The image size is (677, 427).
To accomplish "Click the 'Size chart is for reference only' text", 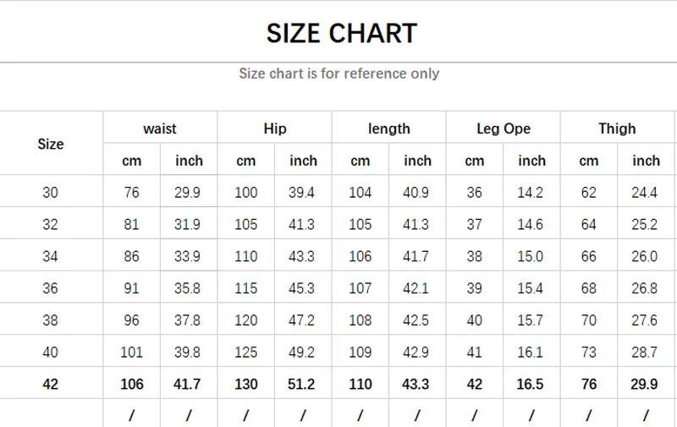I will tap(338, 74).
